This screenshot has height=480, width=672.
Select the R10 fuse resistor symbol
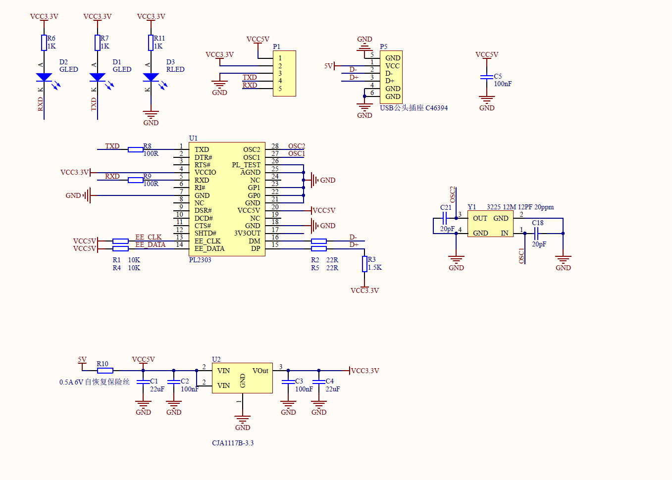(x=105, y=371)
